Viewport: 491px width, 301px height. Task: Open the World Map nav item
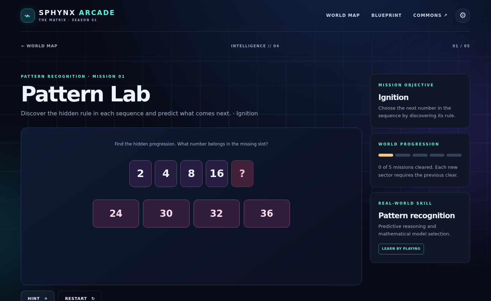point(343,15)
